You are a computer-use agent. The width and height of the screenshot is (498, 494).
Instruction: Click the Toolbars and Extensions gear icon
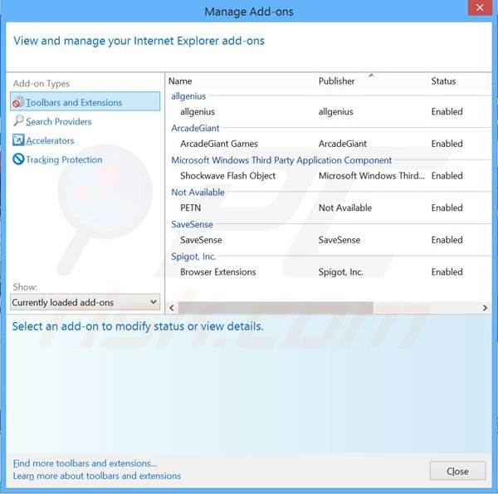18,102
